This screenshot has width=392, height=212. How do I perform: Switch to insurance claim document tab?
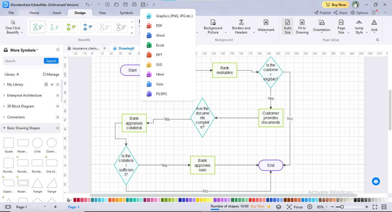(86, 48)
